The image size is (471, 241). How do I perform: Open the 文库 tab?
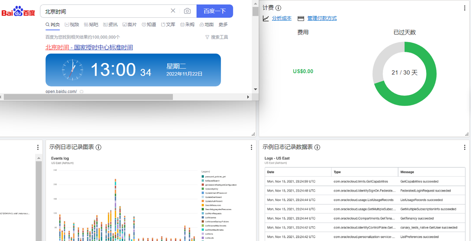[168, 25]
